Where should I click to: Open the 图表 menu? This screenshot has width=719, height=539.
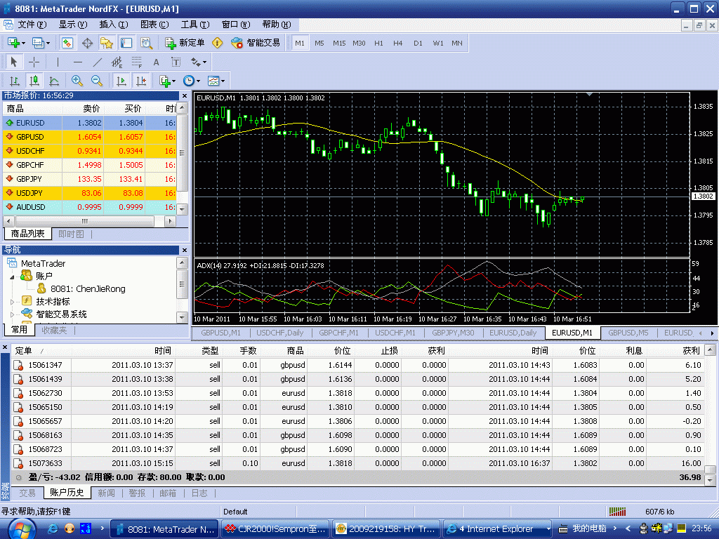[x=154, y=25]
